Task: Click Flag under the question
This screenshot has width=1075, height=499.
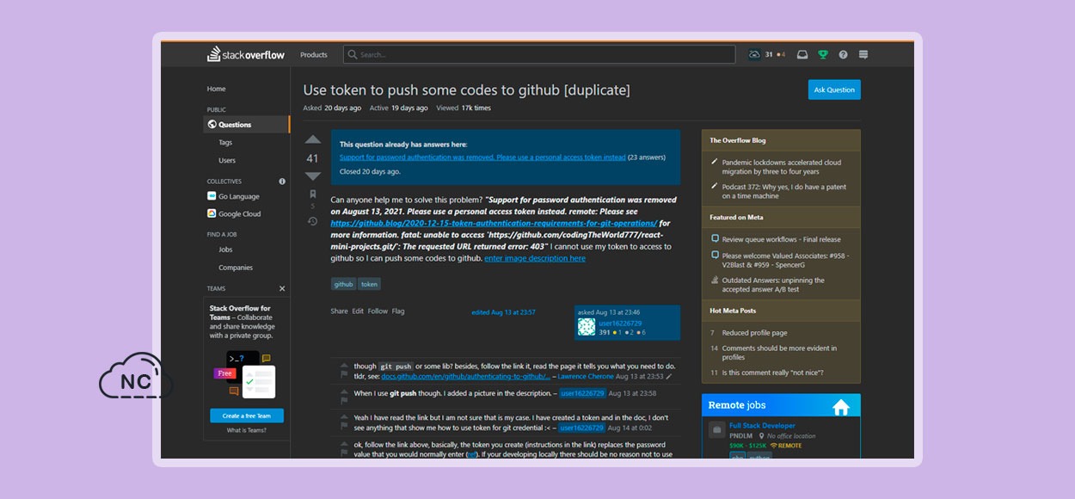Action: click(398, 311)
